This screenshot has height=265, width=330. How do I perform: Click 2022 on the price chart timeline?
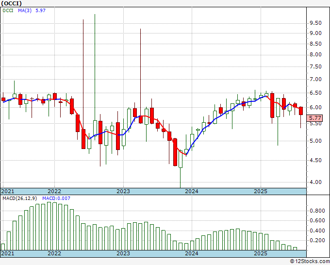[x=54, y=191]
